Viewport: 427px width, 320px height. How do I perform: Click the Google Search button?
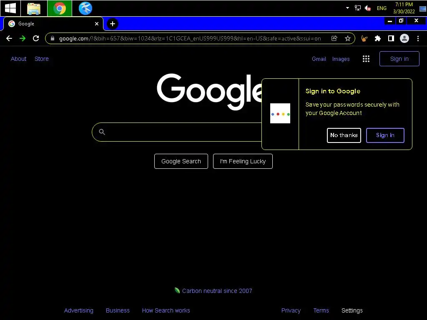tap(181, 161)
